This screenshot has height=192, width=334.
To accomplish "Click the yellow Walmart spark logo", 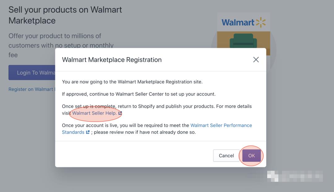I will point(261,23).
